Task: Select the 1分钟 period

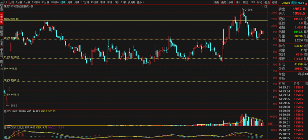Action: point(19,2)
